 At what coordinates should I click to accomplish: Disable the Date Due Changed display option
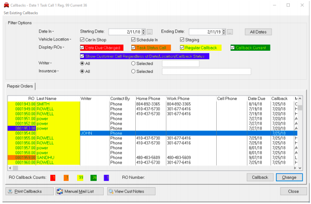coord(82,48)
